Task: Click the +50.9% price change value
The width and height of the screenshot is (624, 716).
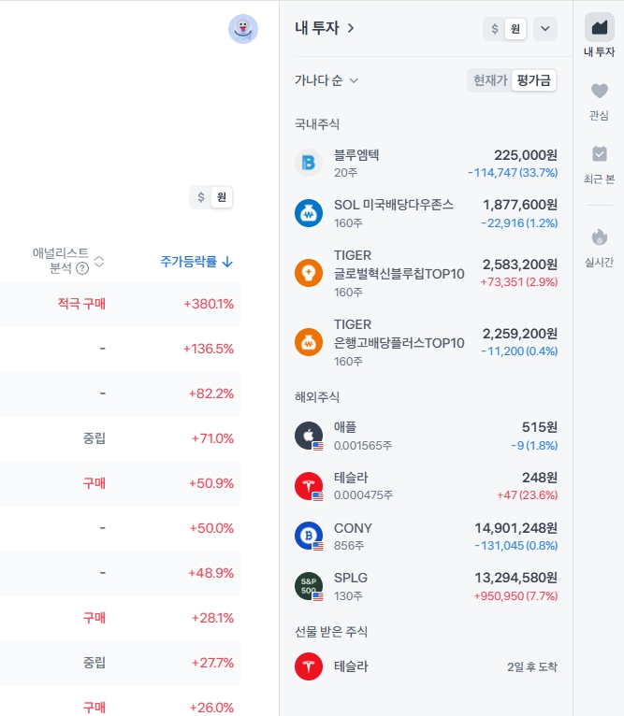Action: (x=211, y=483)
